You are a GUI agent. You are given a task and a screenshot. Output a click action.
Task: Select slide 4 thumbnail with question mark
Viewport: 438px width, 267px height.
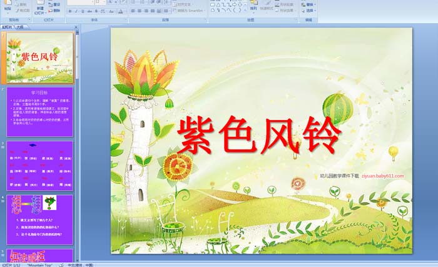tap(40, 220)
